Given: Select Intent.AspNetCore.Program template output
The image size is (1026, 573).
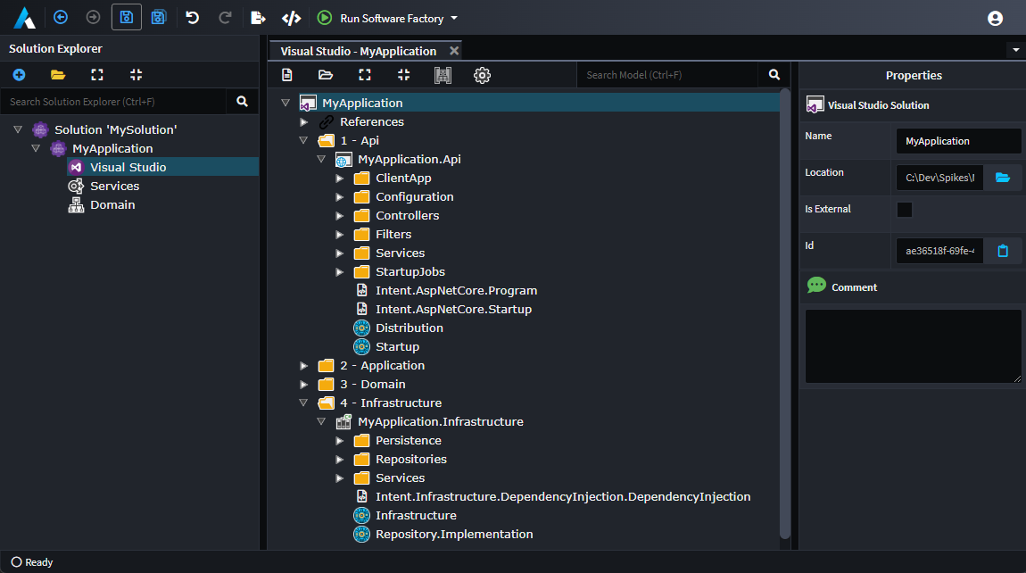Looking at the screenshot, I should click(456, 291).
